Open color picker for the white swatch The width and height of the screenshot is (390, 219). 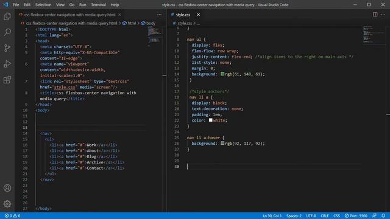211,120
